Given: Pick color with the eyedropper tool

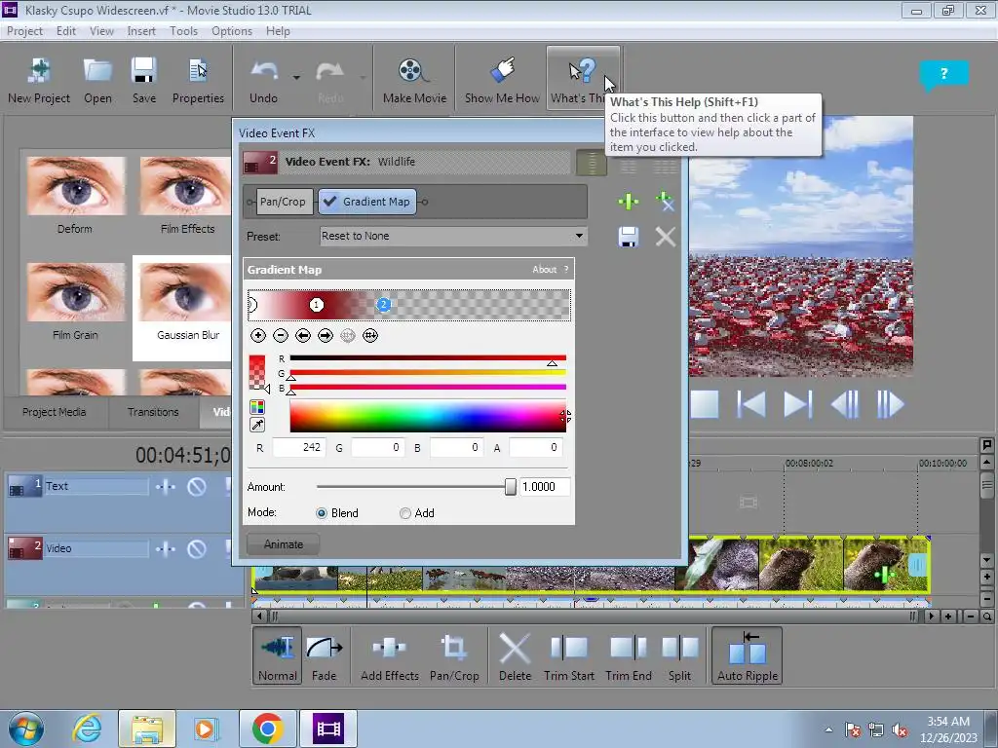Looking at the screenshot, I should point(257,425).
